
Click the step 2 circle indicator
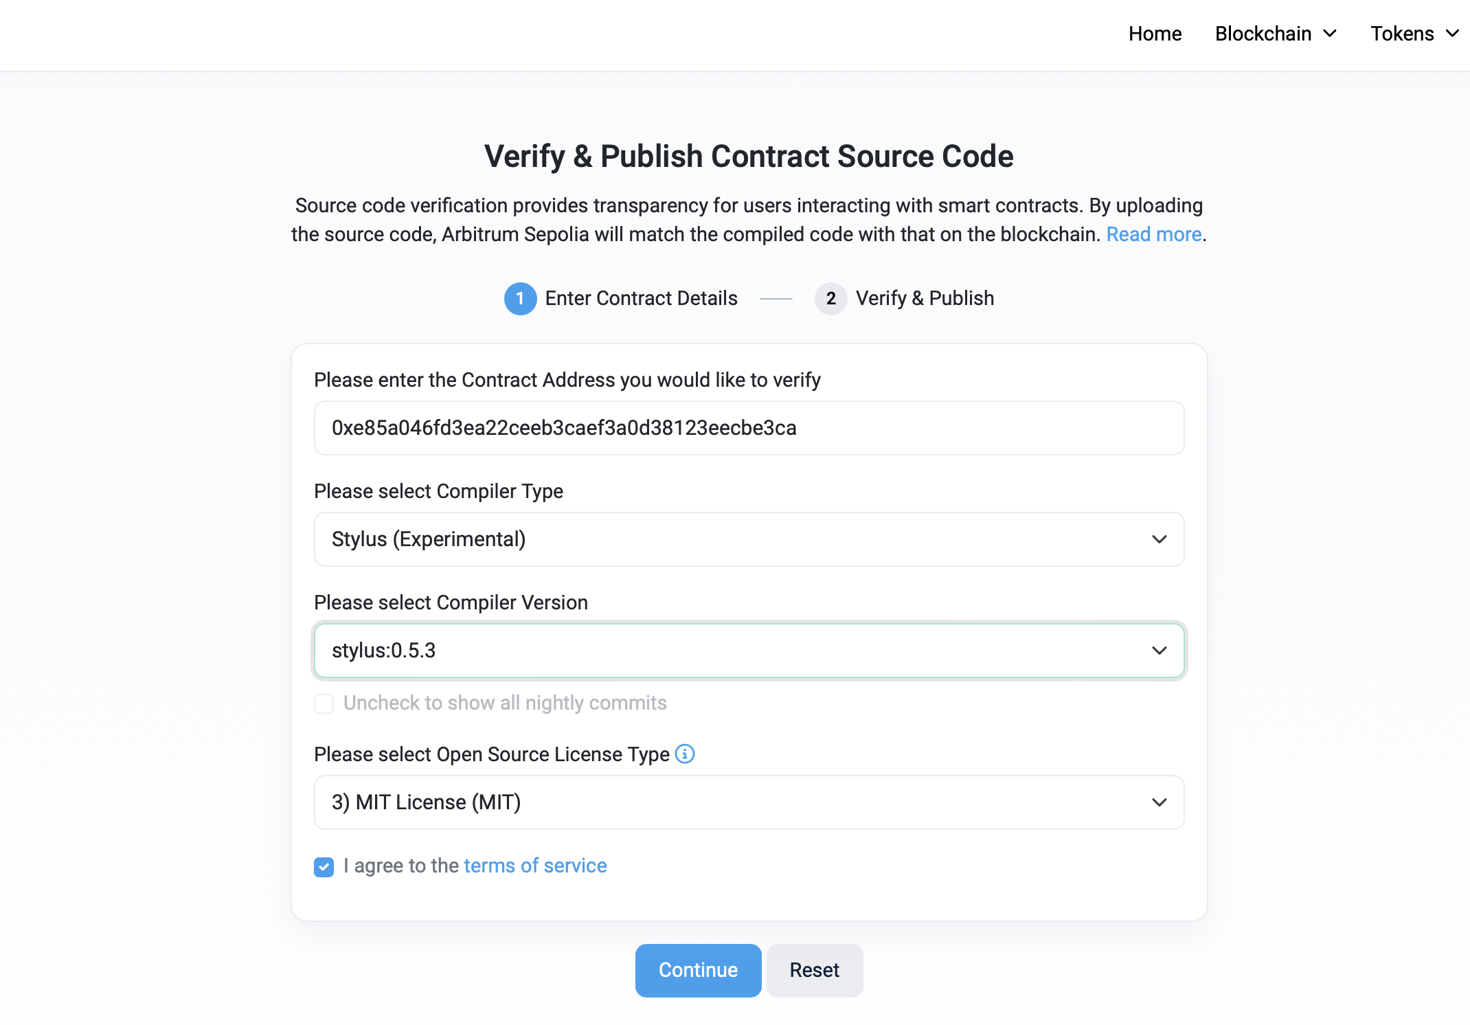pos(830,299)
